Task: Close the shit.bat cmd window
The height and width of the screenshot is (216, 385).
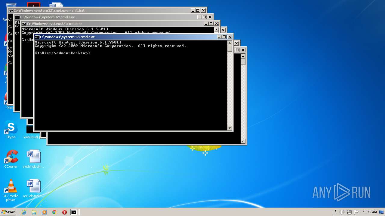Action: pos(203,10)
